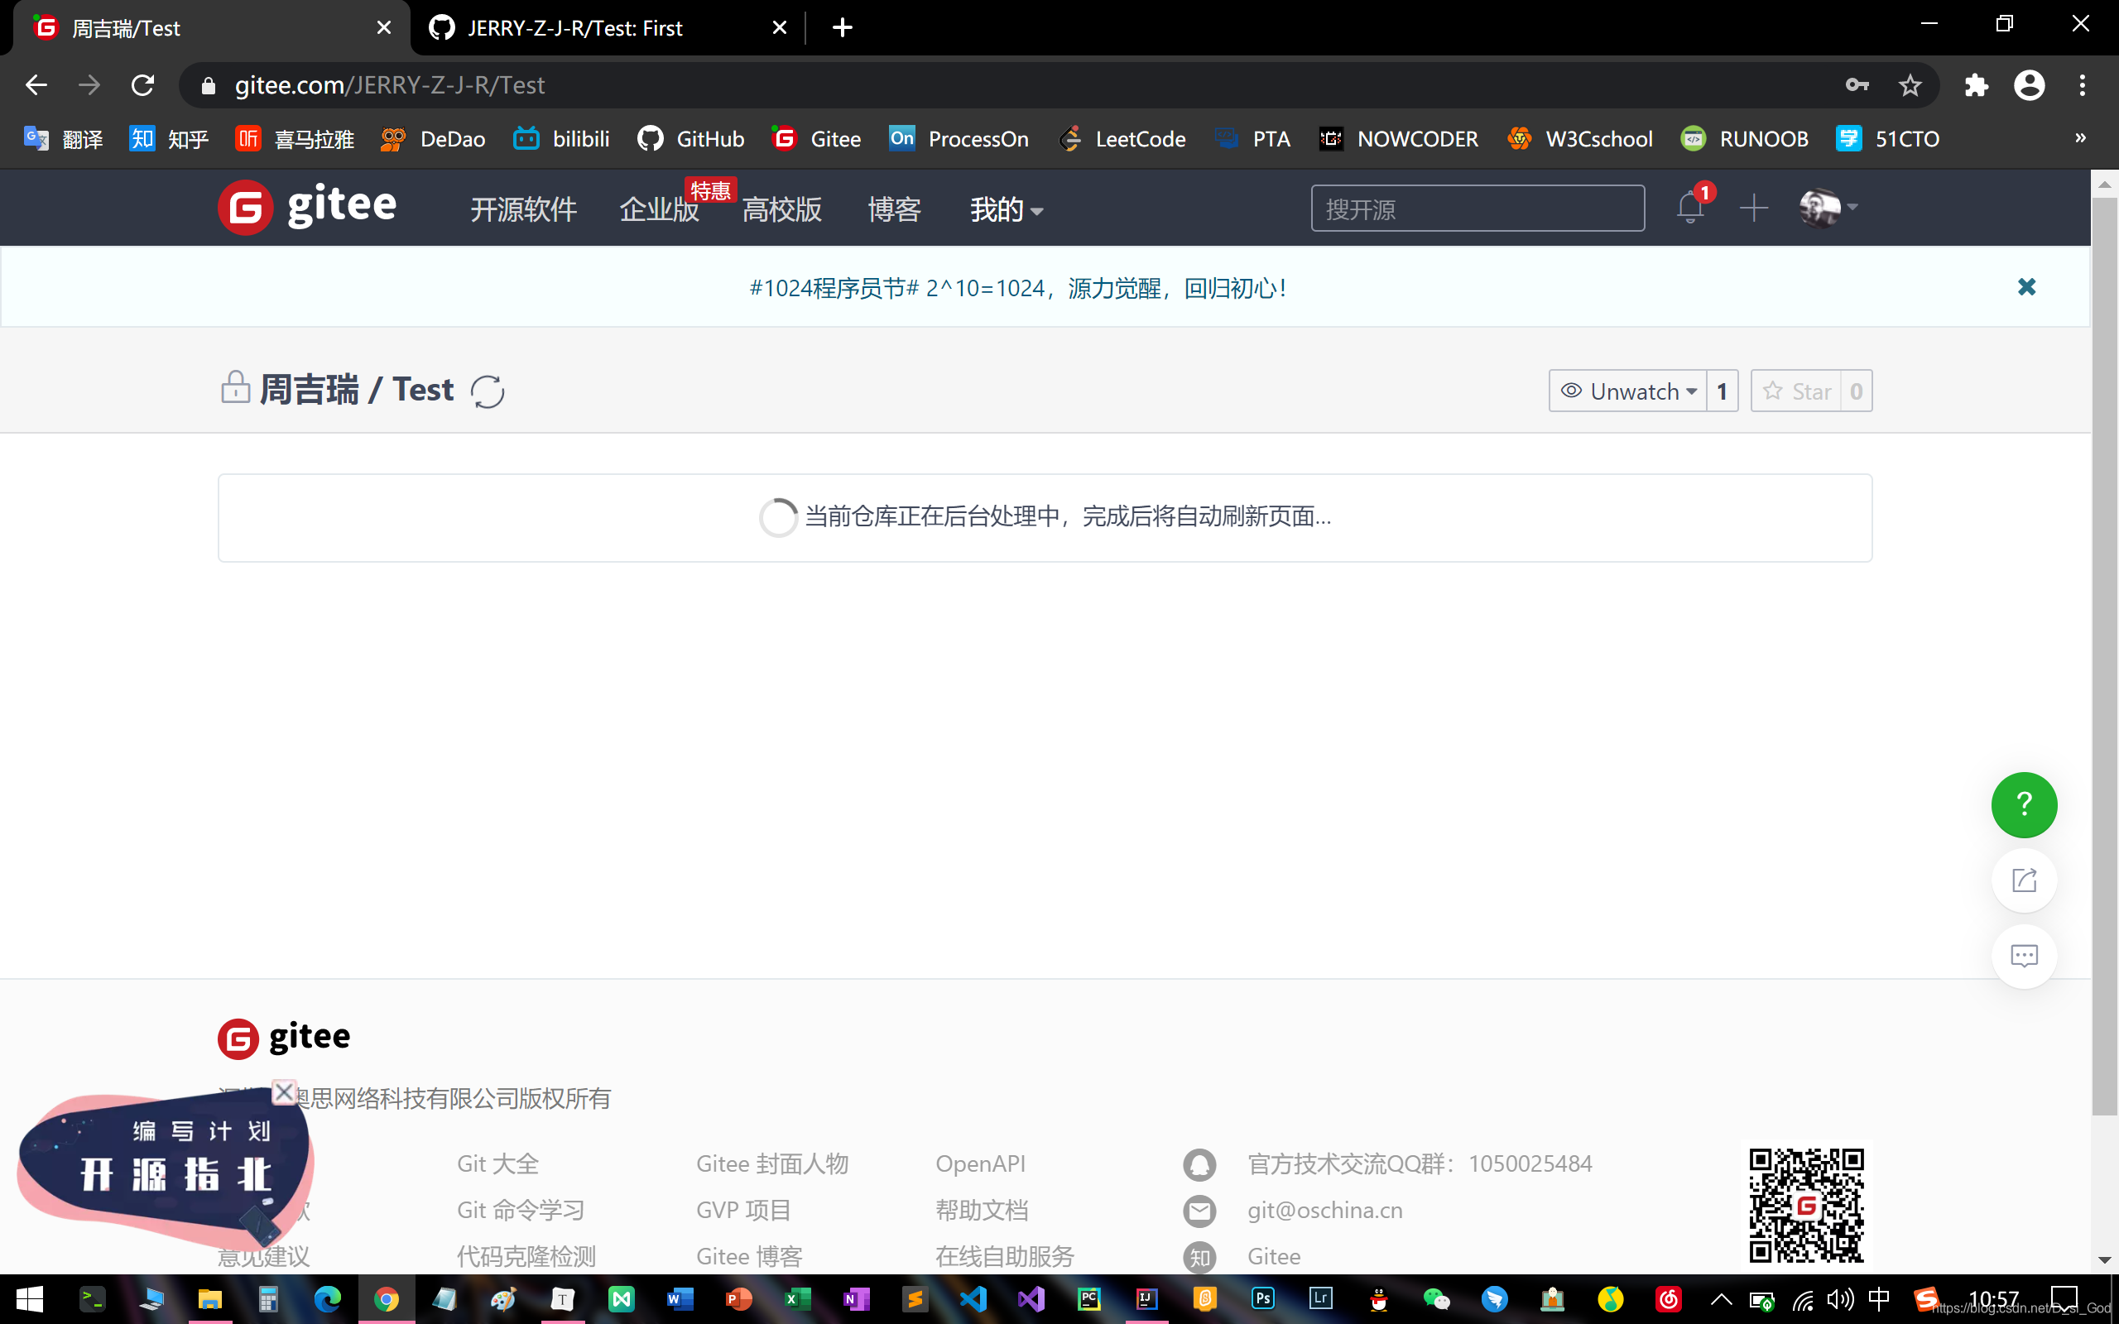Viewport: 2119px width, 1324px height.
Task: Open the Chrome extensions puzzle icon
Action: (1977, 85)
